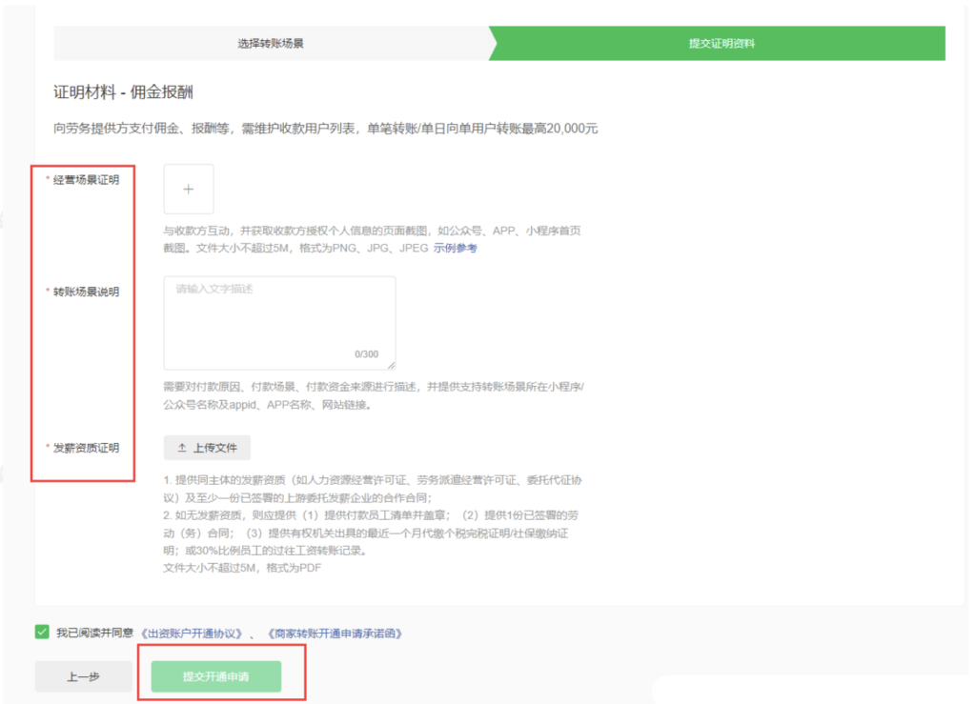Open the 《商家转账开通申请承诺函》 link
The image size is (976, 704).
point(335,633)
